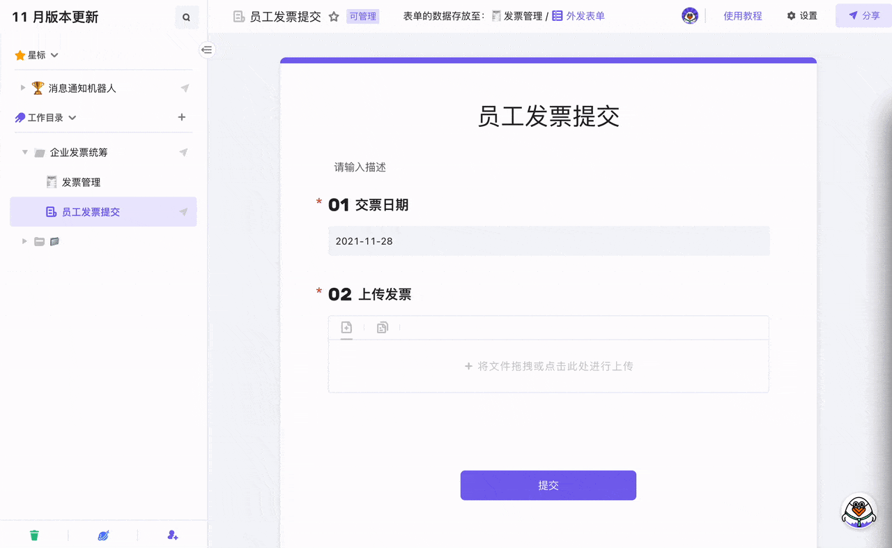
Task: Click the 分享 share button
Action: [x=863, y=16]
